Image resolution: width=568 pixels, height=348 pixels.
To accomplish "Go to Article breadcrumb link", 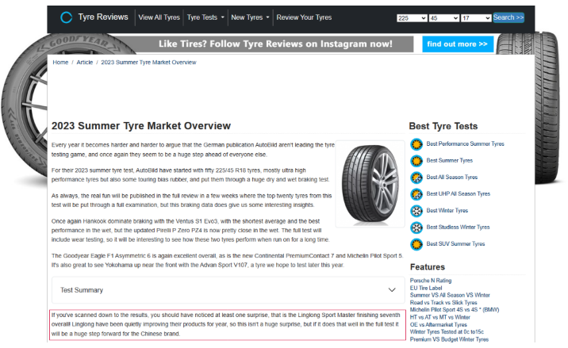I will click(x=85, y=63).
